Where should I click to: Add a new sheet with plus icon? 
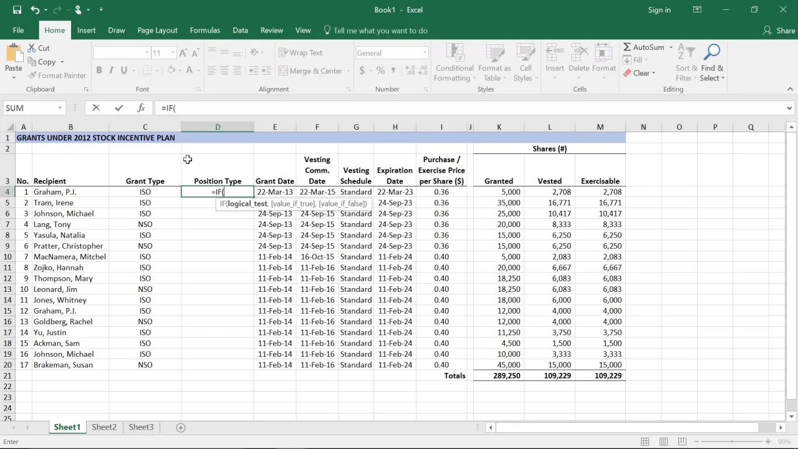point(181,428)
